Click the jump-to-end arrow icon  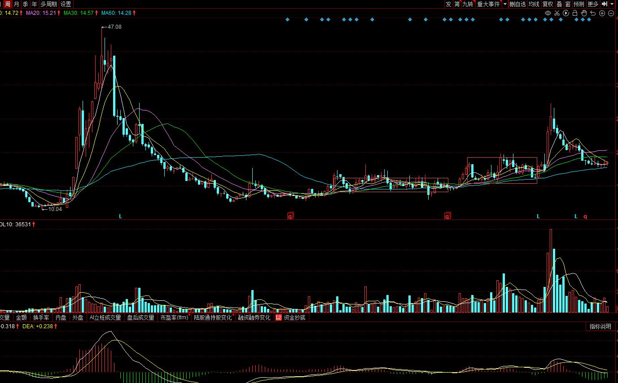point(605,4)
